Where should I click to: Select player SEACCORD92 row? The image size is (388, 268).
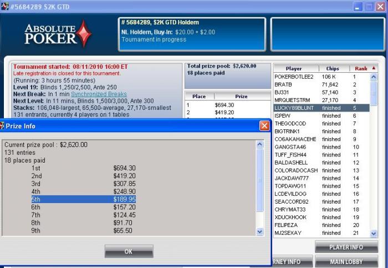pyautogui.click(x=321, y=201)
